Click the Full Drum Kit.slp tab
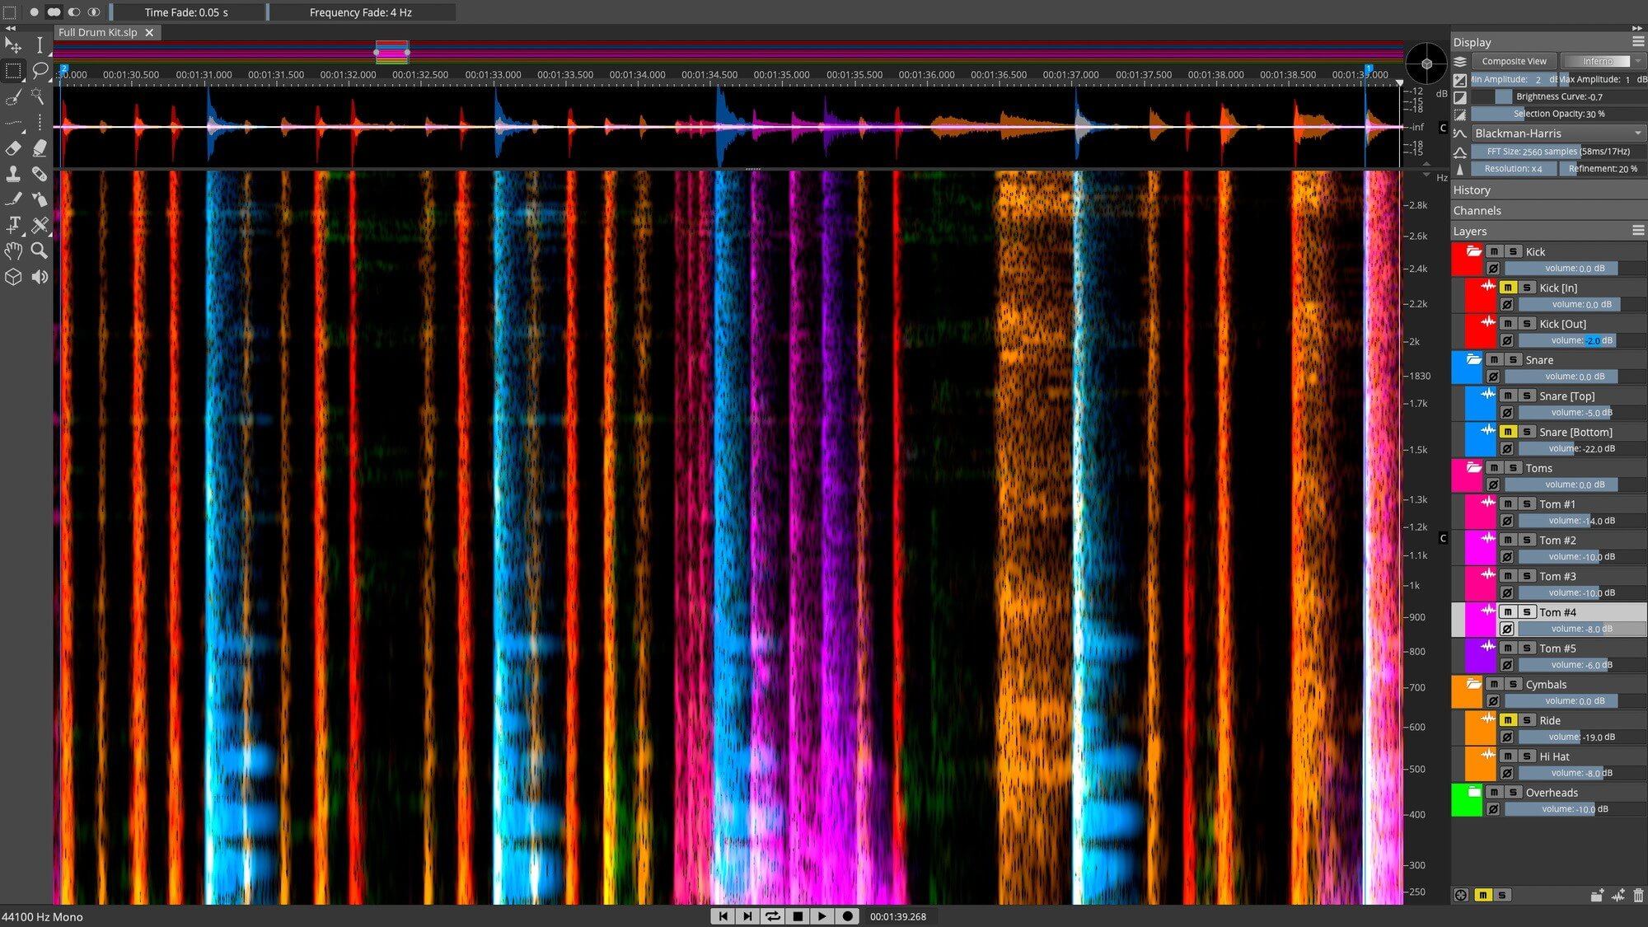Screen dimensions: 1648x927 99,32
